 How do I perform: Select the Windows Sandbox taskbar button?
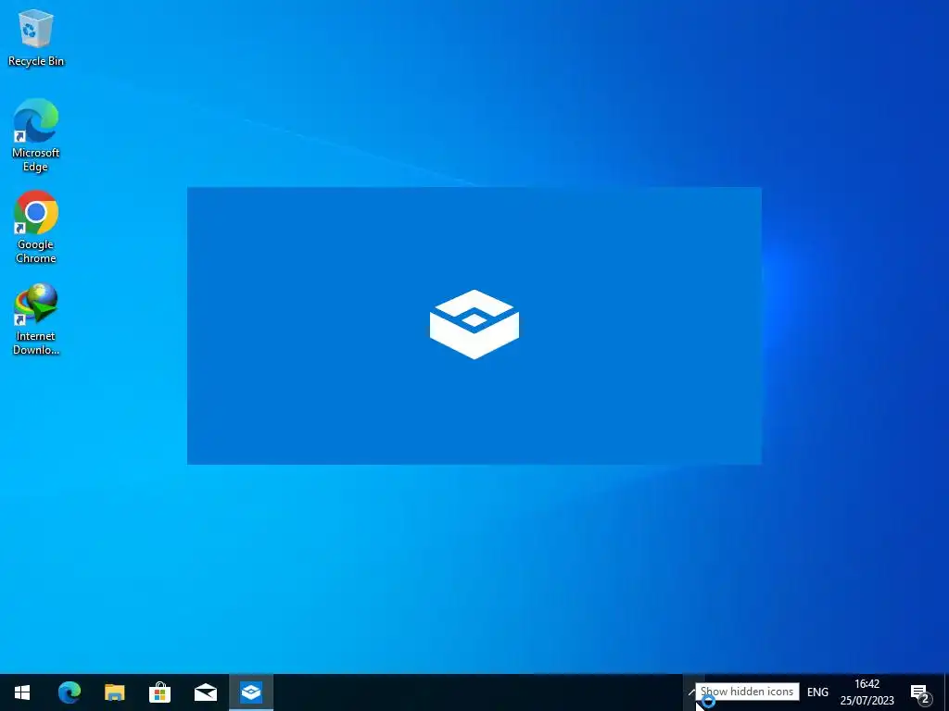click(x=251, y=692)
